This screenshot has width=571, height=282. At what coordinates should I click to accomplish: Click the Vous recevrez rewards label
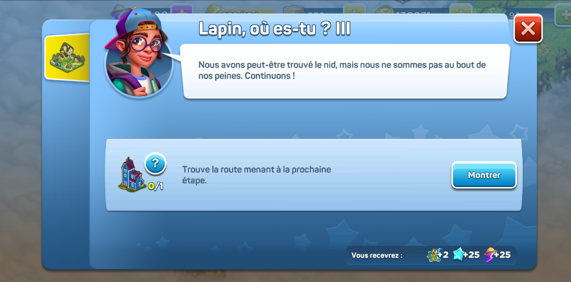pyautogui.click(x=377, y=255)
